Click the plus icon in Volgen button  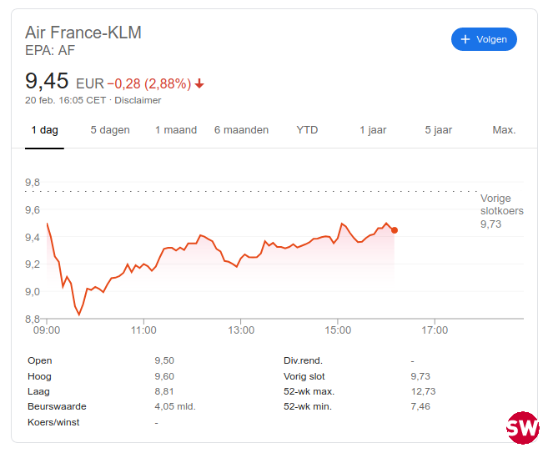[x=465, y=39]
